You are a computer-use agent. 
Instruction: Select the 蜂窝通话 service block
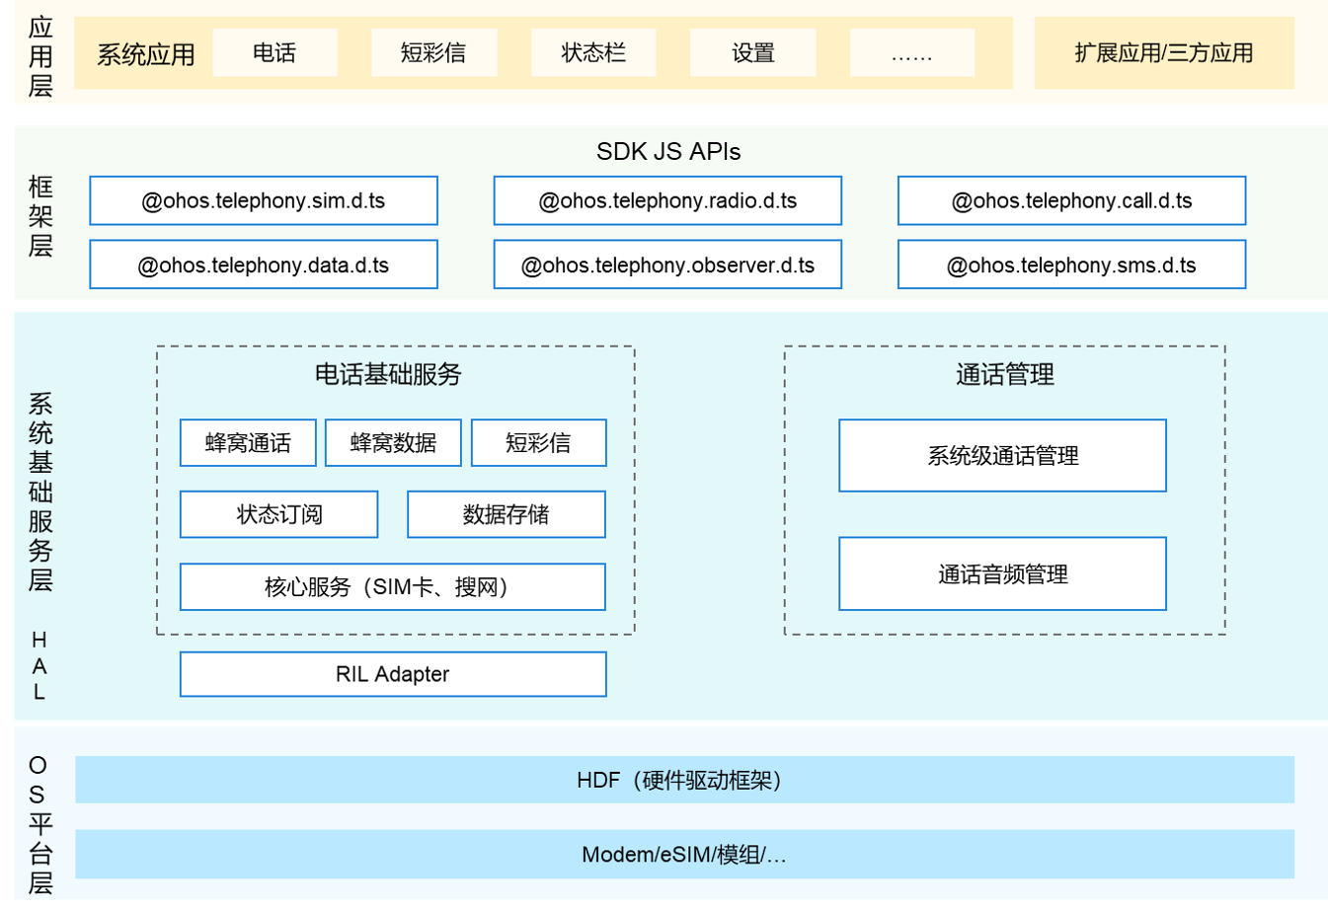[247, 443]
